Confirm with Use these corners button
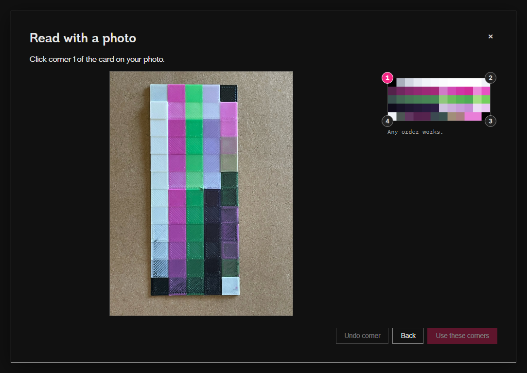Viewport: 527px width, 373px height. [462, 336]
